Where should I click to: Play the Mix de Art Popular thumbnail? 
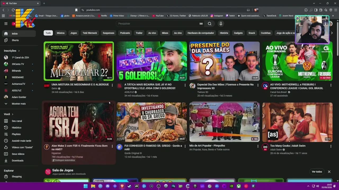click(x=224, y=122)
